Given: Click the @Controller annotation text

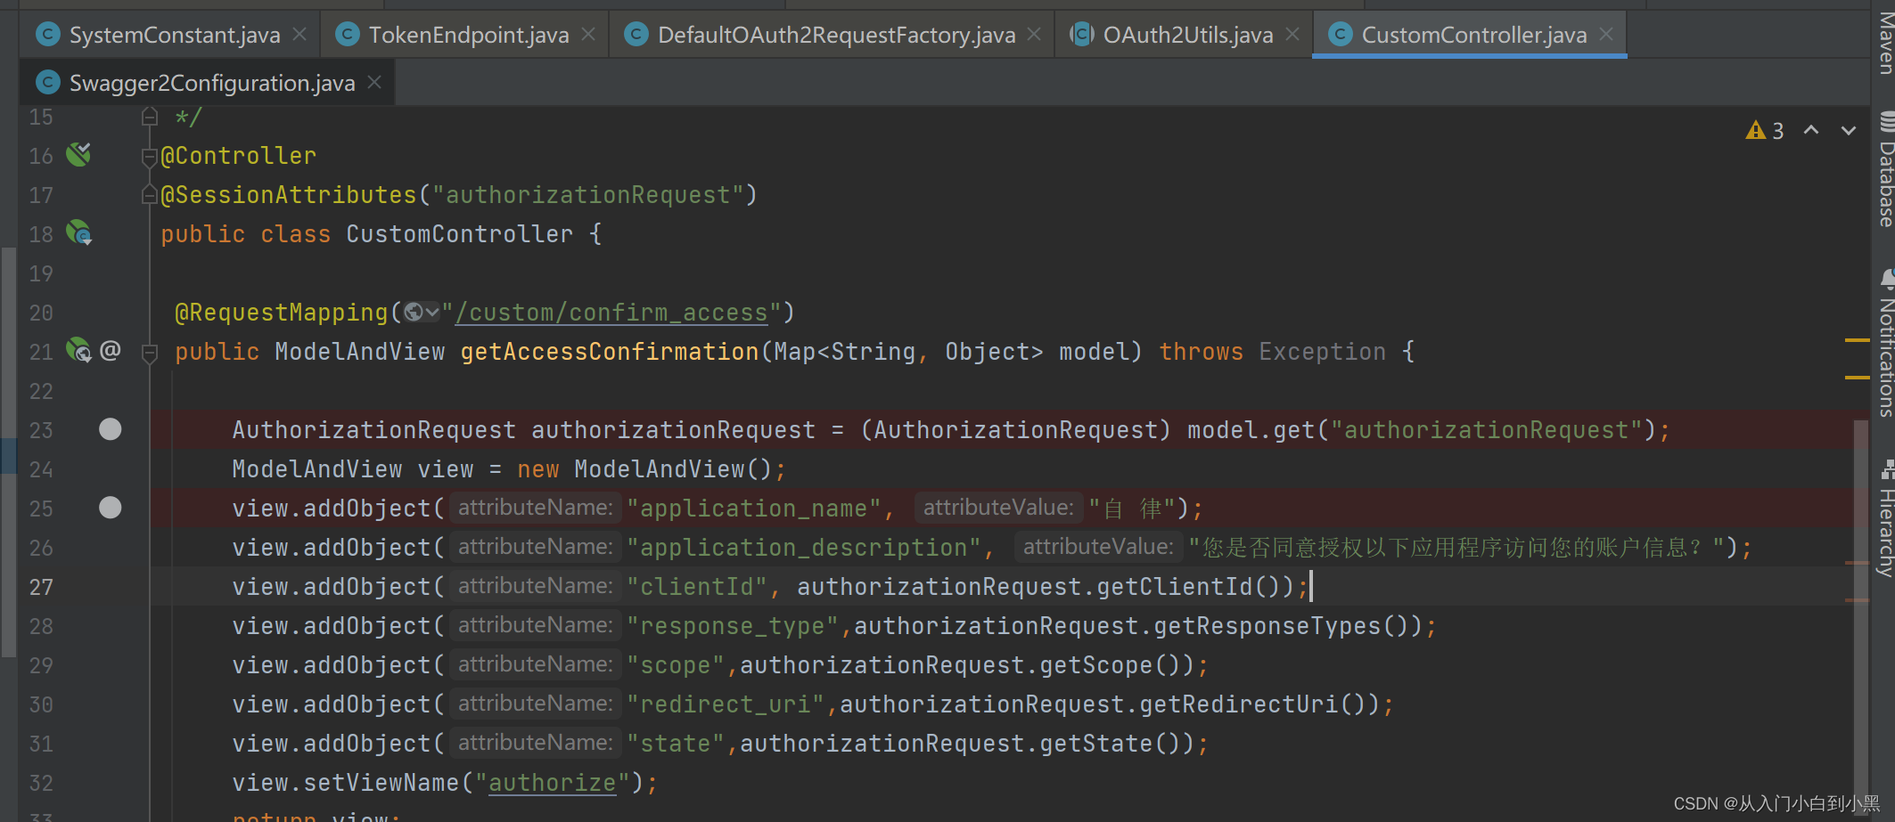Looking at the screenshot, I should point(238,156).
